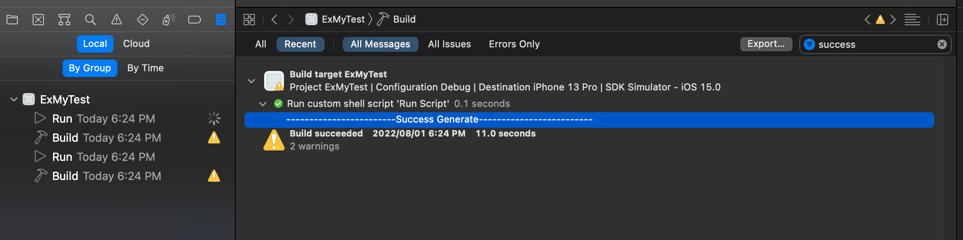
Task: Switch reports to Cloud
Action: (136, 44)
